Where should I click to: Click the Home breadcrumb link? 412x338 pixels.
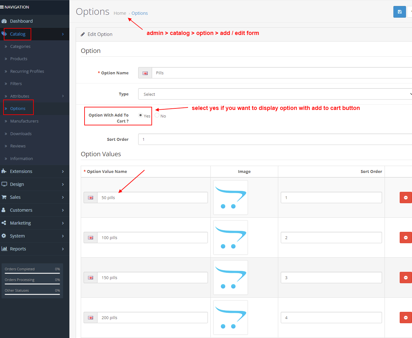click(x=120, y=13)
